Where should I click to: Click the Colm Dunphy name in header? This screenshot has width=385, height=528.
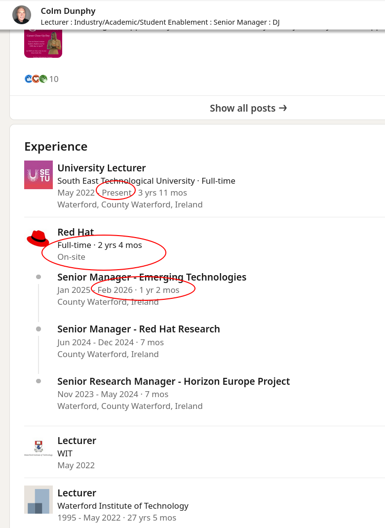click(68, 11)
